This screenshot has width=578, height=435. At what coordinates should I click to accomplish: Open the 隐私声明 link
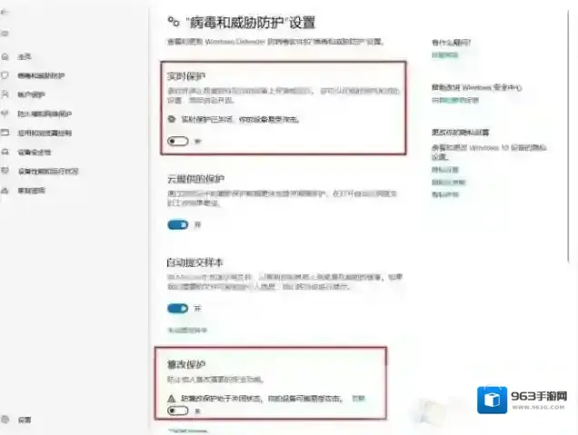(x=445, y=195)
